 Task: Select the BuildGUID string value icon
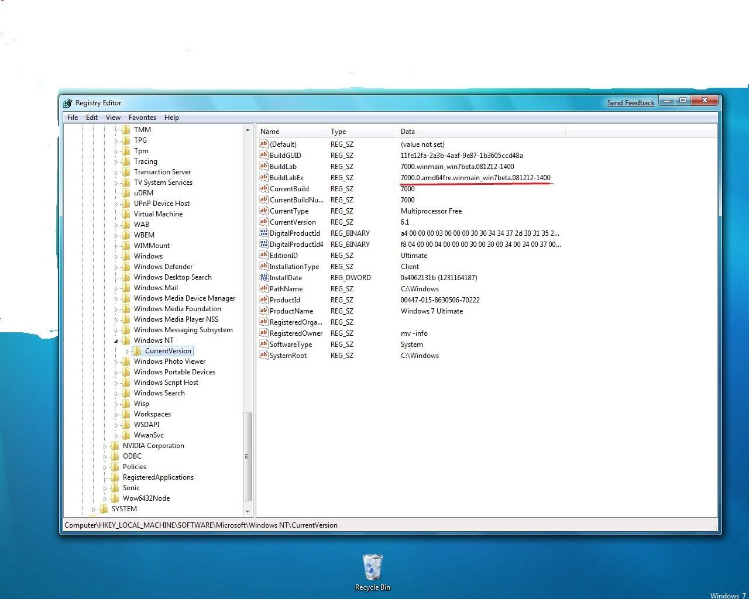click(263, 155)
